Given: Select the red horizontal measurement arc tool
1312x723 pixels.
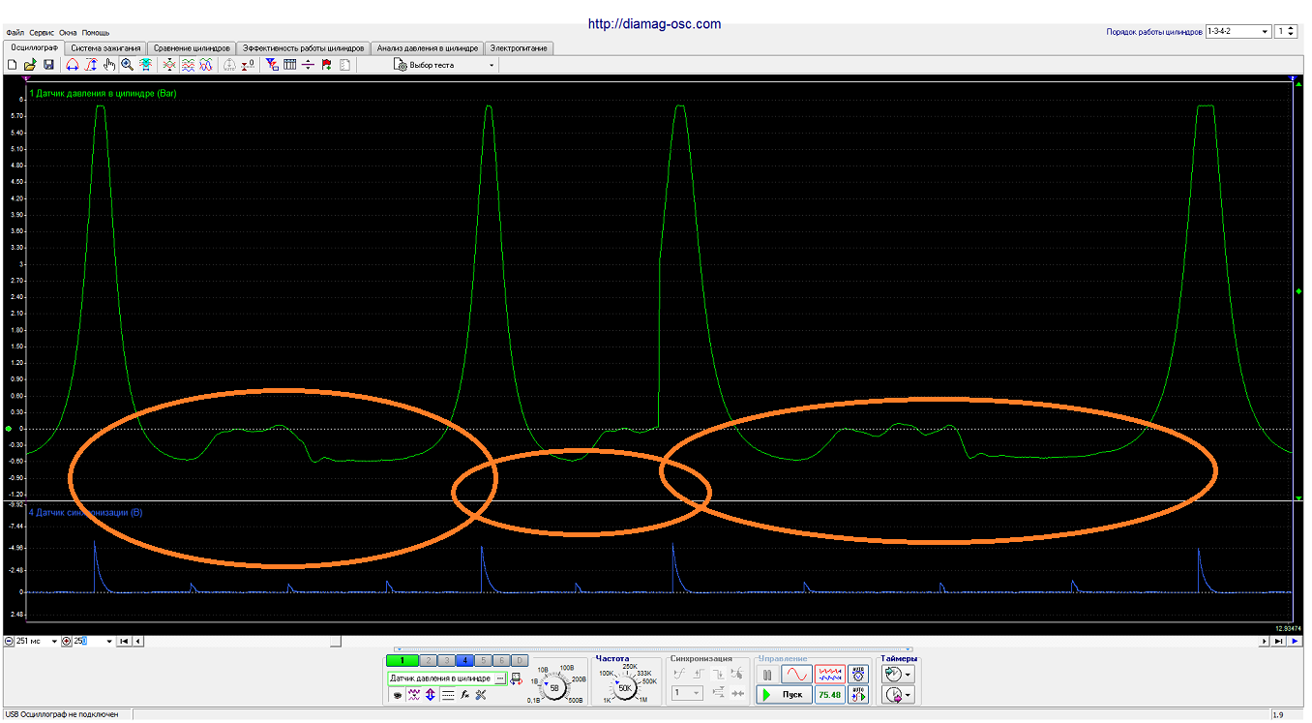Looking at the screenshot, I should click(x=73, y=65).
